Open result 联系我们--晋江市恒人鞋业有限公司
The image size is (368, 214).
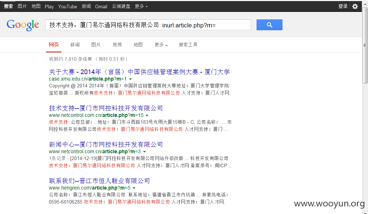[x=99, y=181]
